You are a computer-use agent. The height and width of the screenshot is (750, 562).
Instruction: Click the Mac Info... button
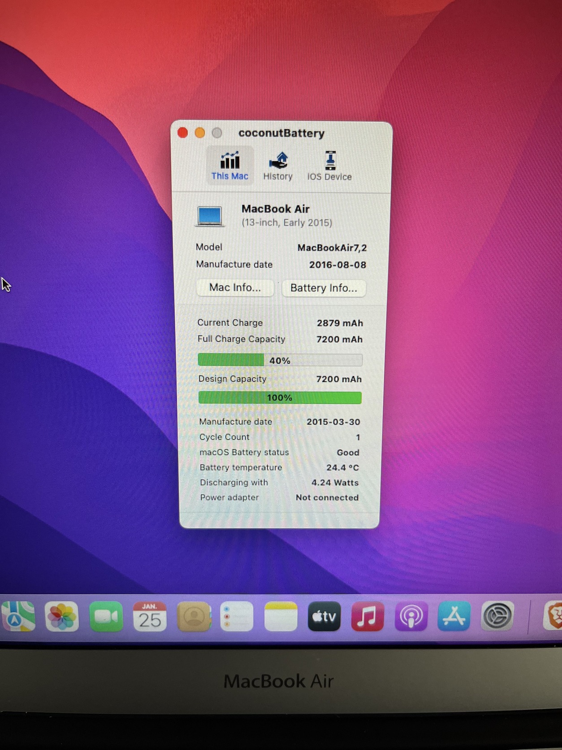click(x=235, y=288)
